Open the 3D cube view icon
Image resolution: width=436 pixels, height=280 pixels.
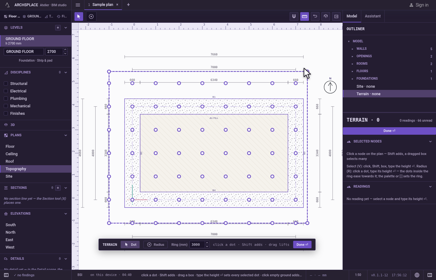coord(326,16)
